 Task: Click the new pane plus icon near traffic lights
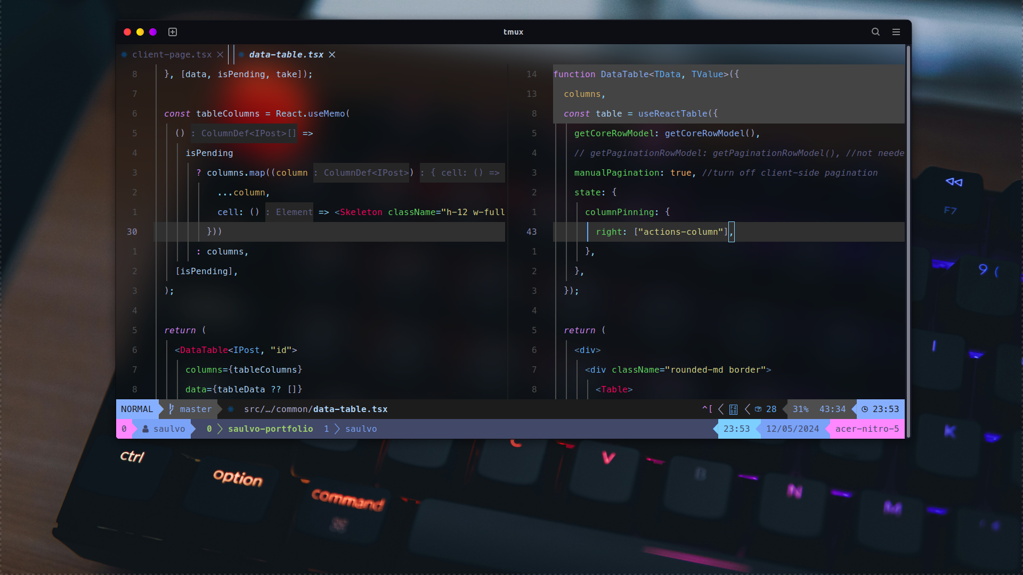click(173, 32)
